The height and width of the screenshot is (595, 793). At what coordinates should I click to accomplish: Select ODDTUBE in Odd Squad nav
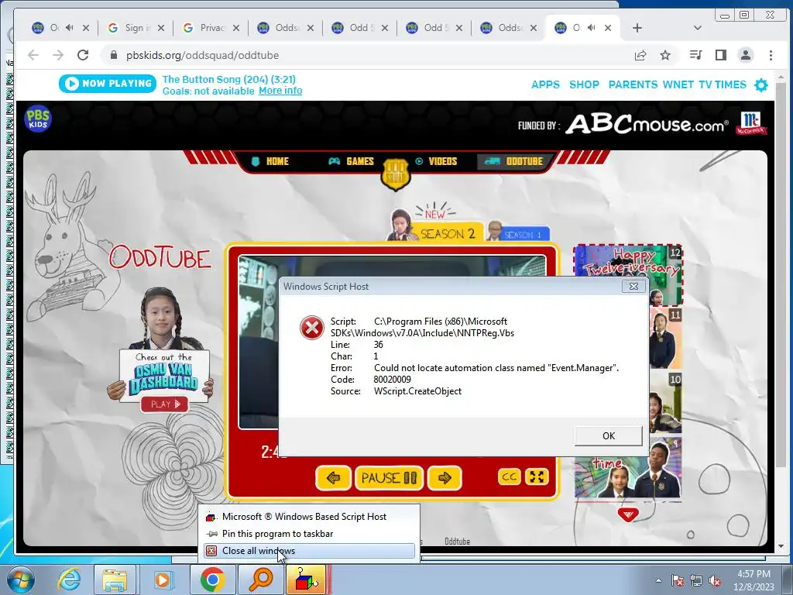coord(513,161)
